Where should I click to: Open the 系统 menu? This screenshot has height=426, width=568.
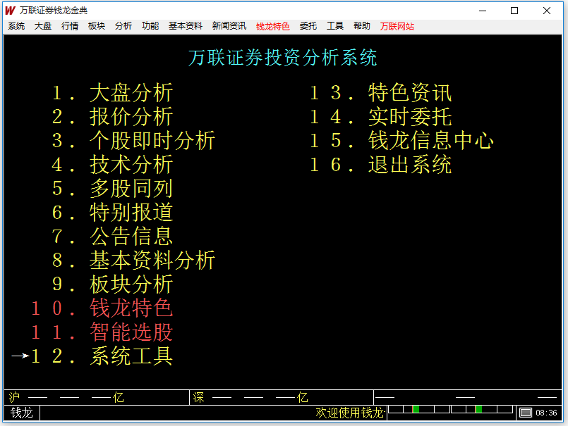(x=16, y=26)
